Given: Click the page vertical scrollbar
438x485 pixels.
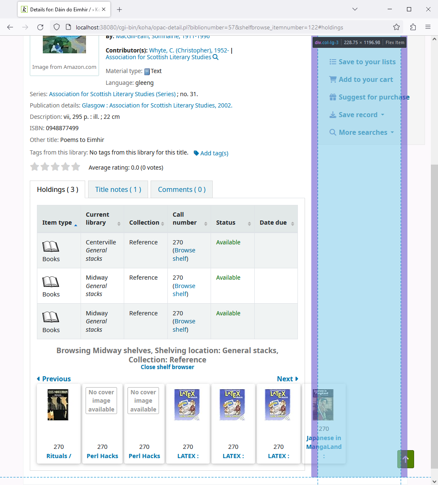Looking at the screenshot, I should tap(434, 315).
